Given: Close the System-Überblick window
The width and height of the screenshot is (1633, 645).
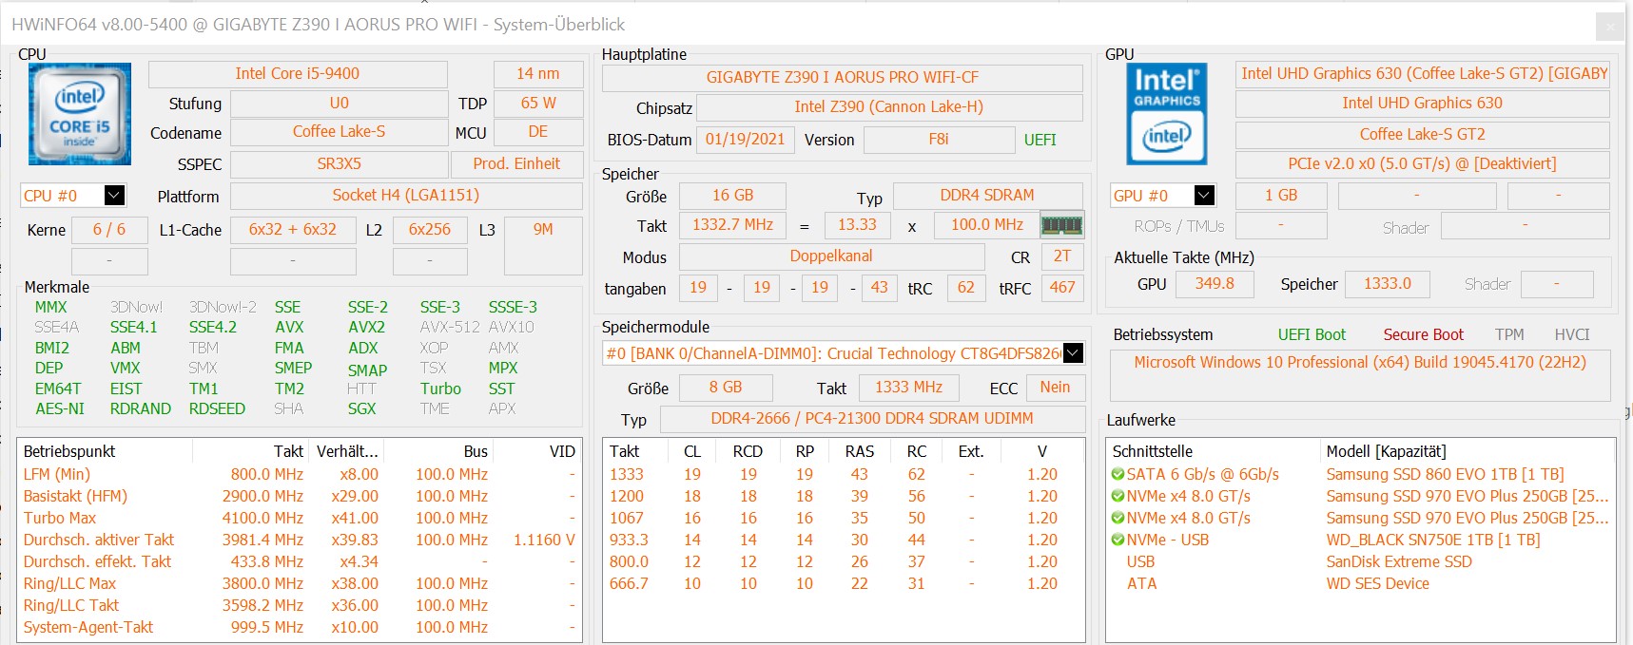Looking at the screenshot, I should 1609,26.
